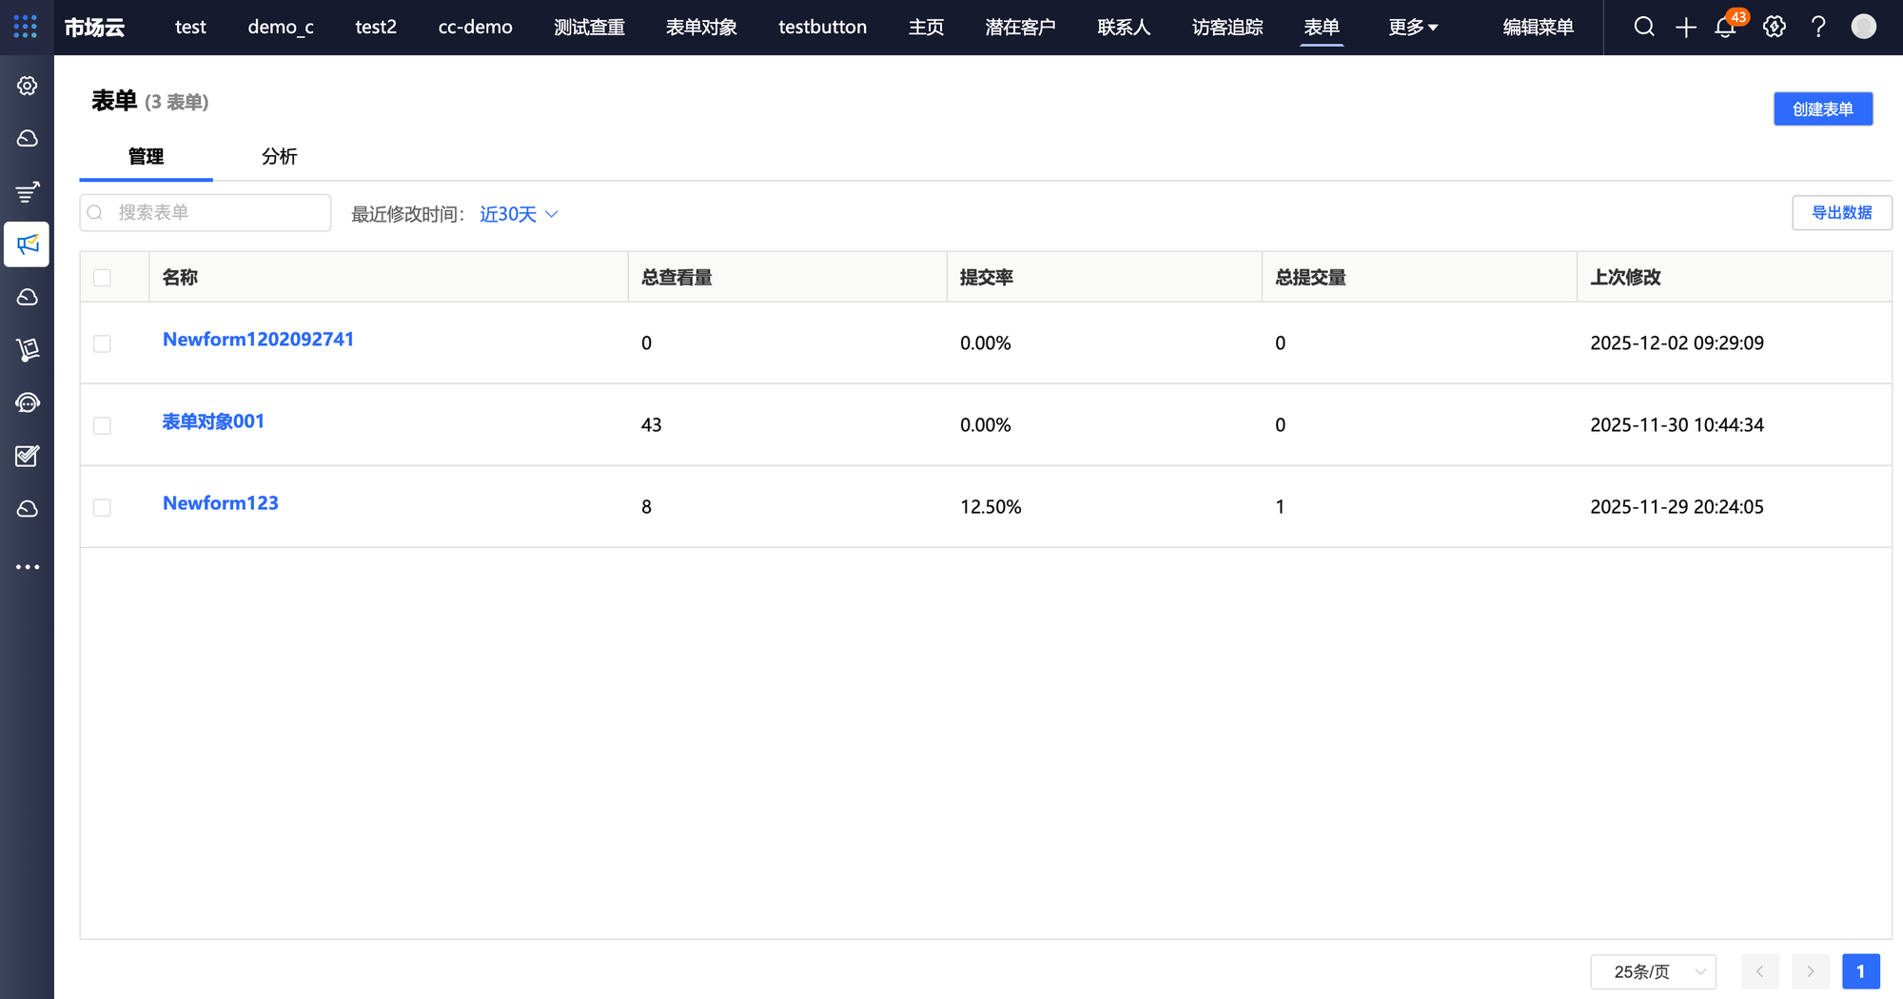Open the 25条/页 page size selector
Screen dimensions: 1903x999
(1653, 971)
